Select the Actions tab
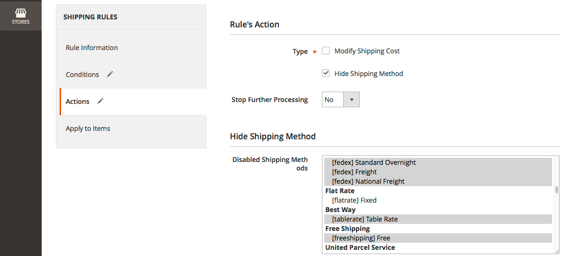The width and height of the screenshot is (561, 256). point(78,102)
